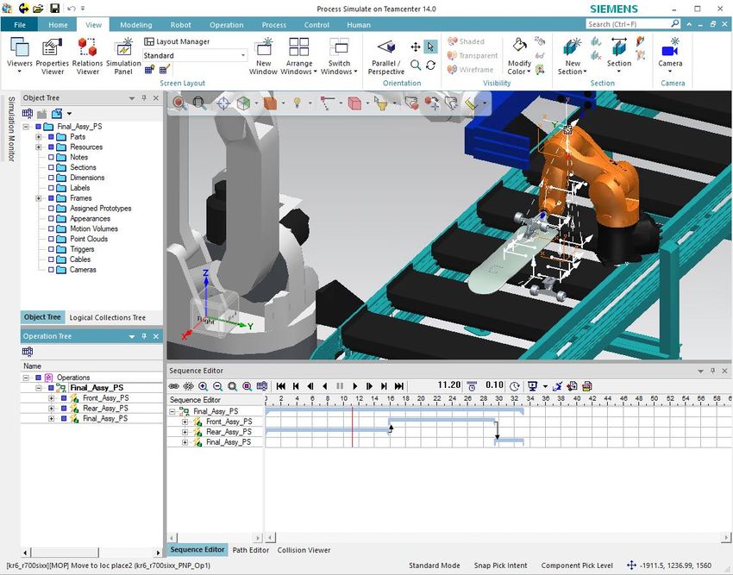733x575 pixels.
Task: Expand the Frames folder
Action: pyautogui.click(x=39, y=198)
